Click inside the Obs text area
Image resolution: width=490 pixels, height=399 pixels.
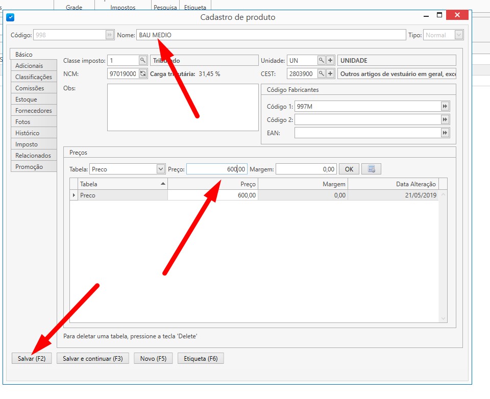[183, 107]
